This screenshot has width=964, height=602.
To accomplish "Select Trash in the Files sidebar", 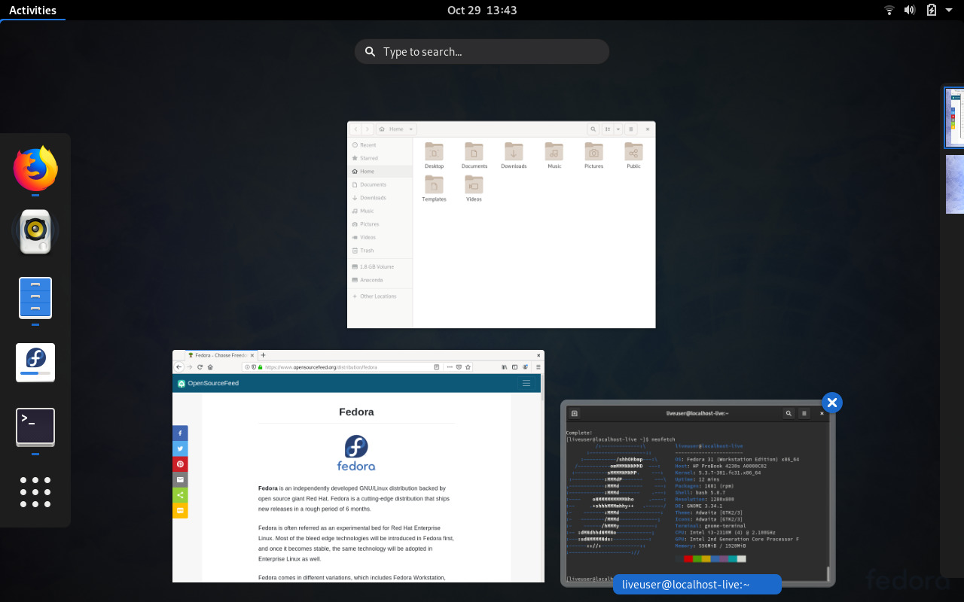I will 380,251.
